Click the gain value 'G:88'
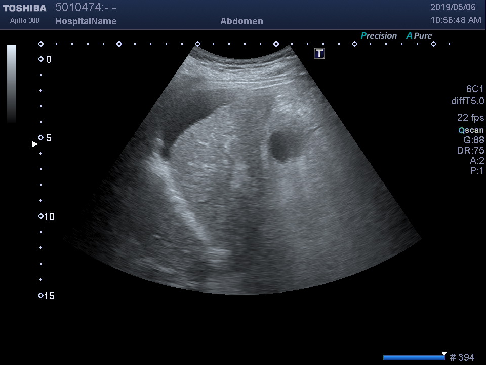The height and width of the screenshot is (365, 486). tap(474, 140)
